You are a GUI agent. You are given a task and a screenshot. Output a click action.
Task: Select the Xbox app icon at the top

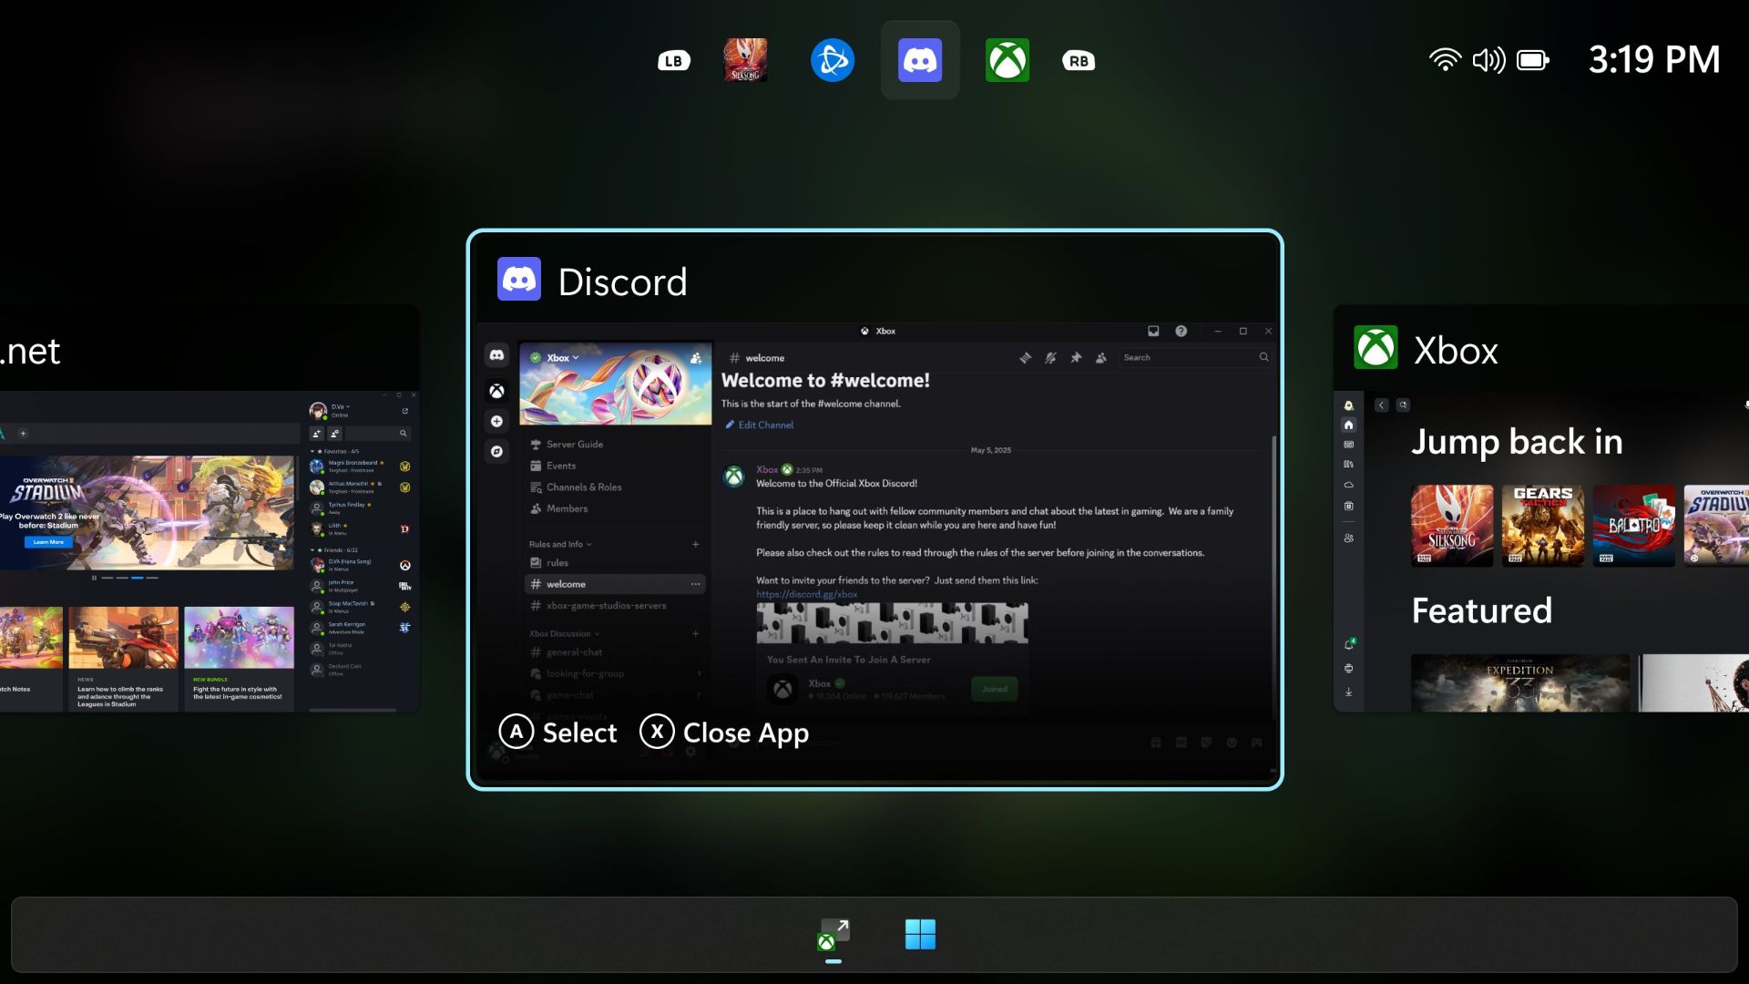point(1007,59)
